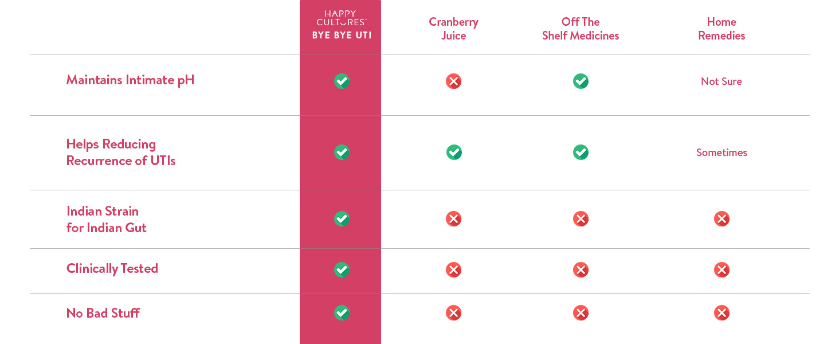
Task: Click Cranberry Juice red cross for Maintains Intimate pH
Action: (453, 81)
